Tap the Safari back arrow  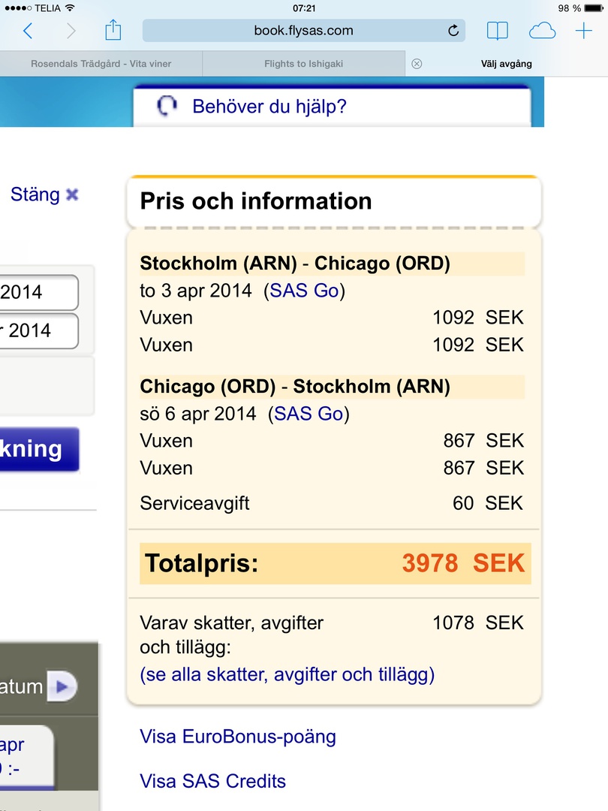(28, 31)
